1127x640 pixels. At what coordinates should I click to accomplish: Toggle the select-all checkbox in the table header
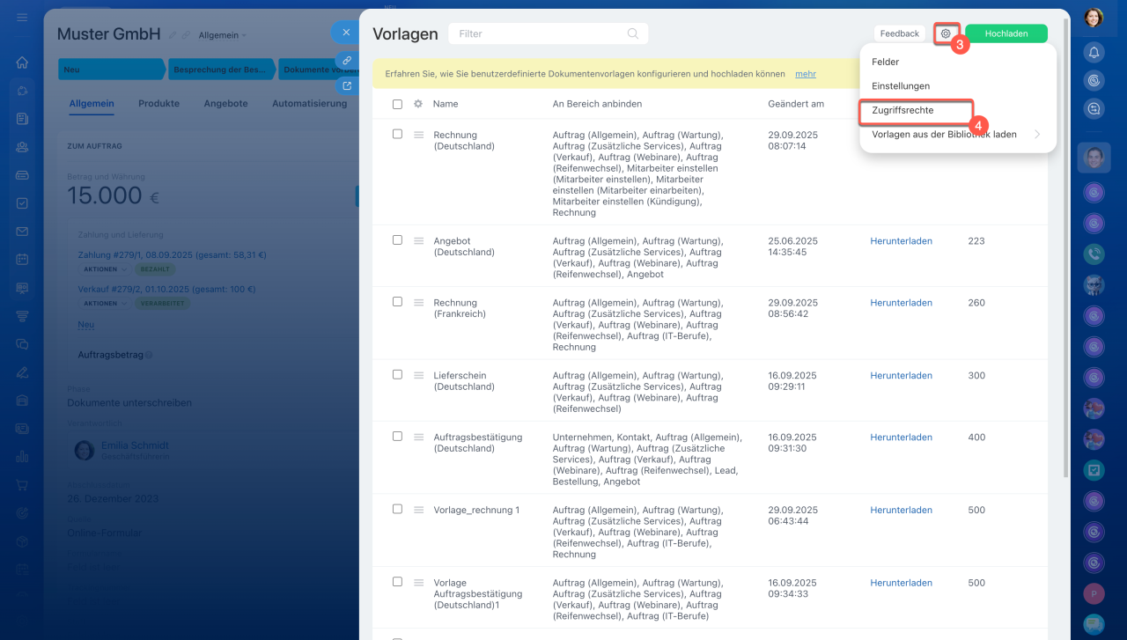(397, 104)
